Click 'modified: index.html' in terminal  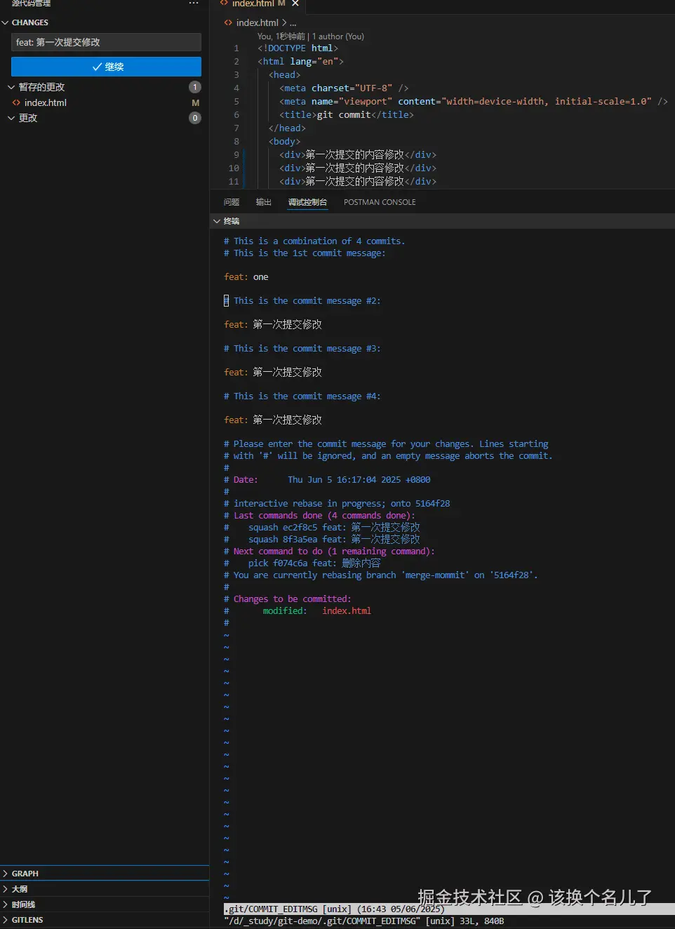(317, 611)
